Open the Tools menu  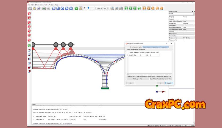click(46, 5)
